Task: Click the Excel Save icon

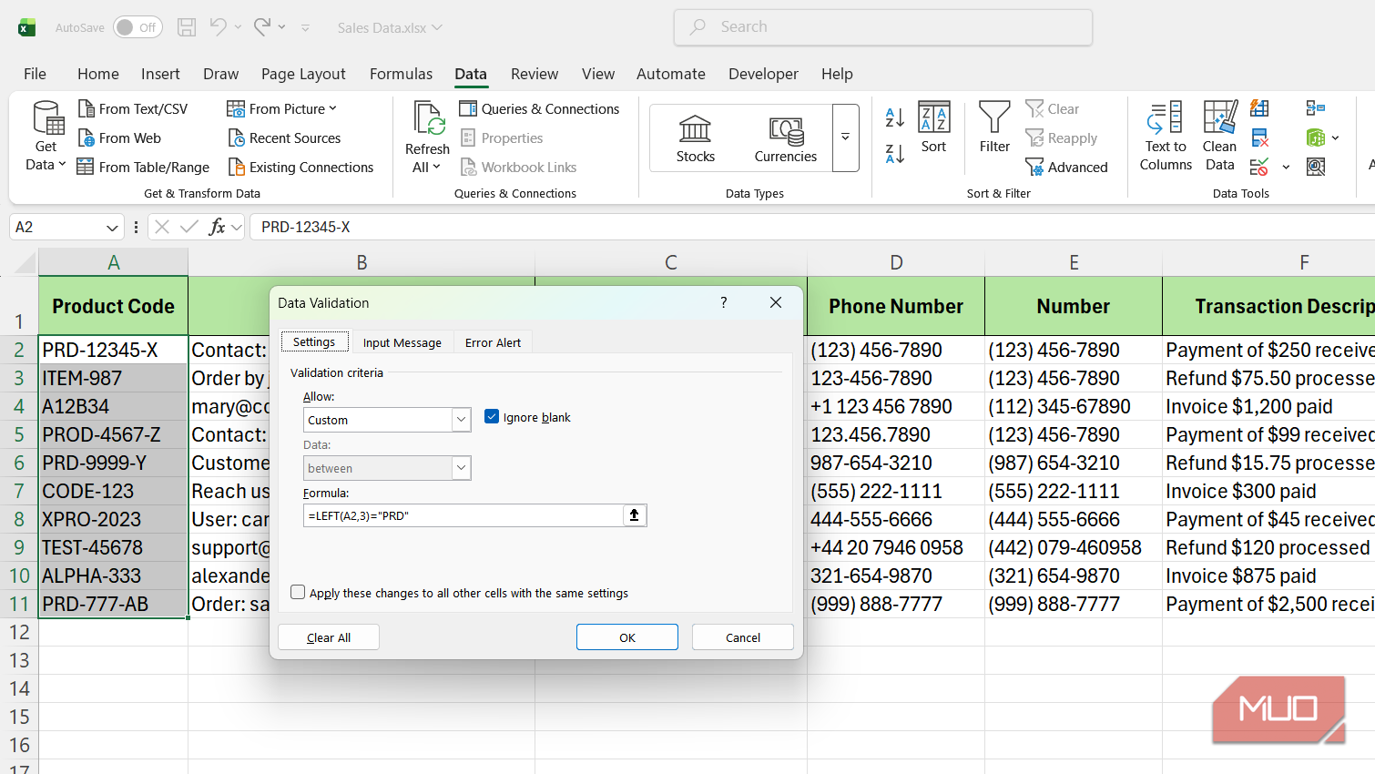Action: click(187, 27)
